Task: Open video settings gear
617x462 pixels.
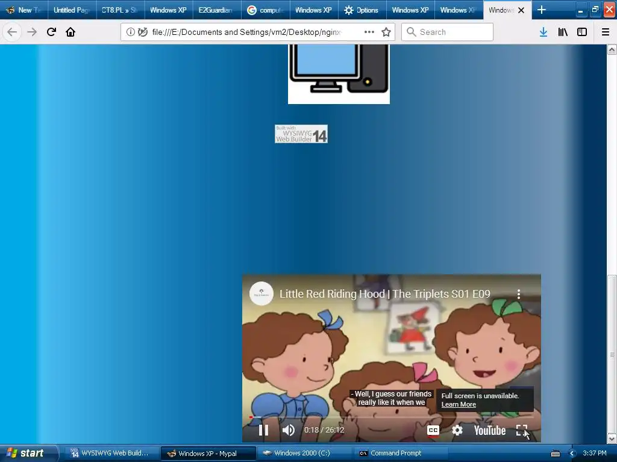Action: 457,430
